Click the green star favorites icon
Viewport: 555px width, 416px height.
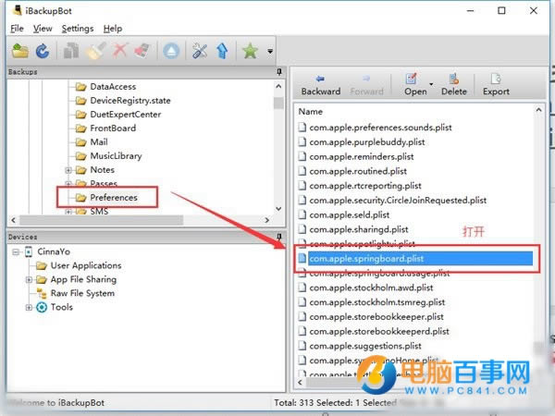pos(250,51)
